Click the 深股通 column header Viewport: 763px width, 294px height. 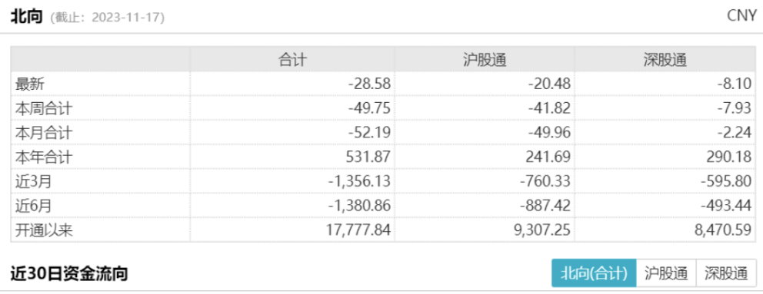point(665,60)
